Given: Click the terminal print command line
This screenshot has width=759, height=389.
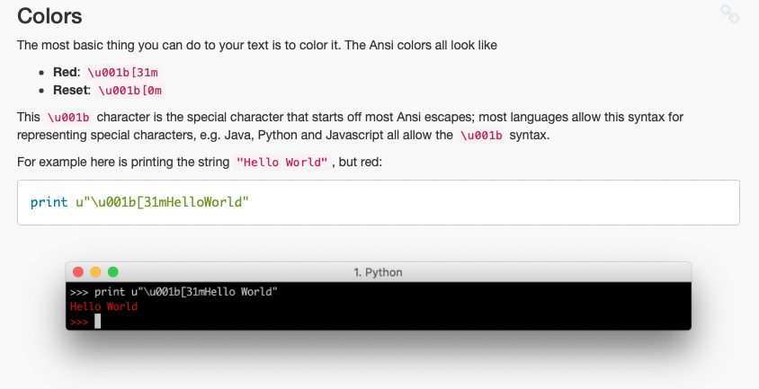Looking at the screenshot, I should 174,292.
